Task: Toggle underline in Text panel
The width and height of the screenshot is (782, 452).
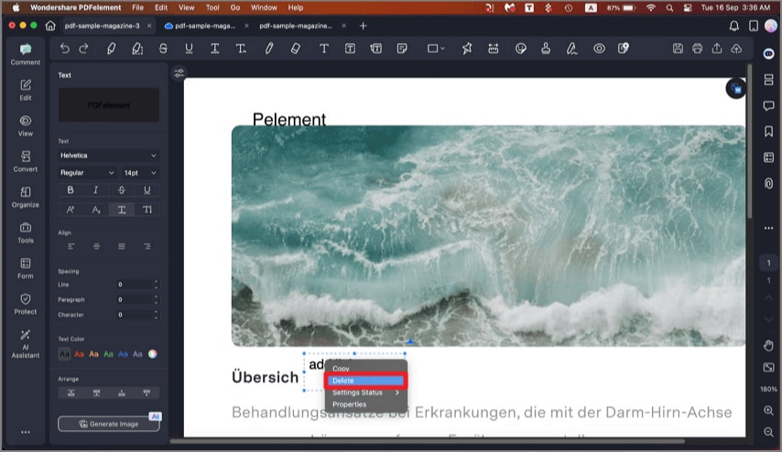Action: pyautogui.click(x=147, y=190)
